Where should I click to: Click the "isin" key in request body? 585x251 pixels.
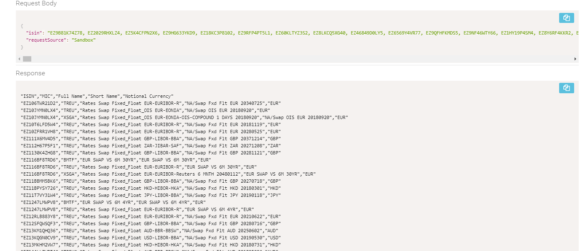(x=35, y=32)
